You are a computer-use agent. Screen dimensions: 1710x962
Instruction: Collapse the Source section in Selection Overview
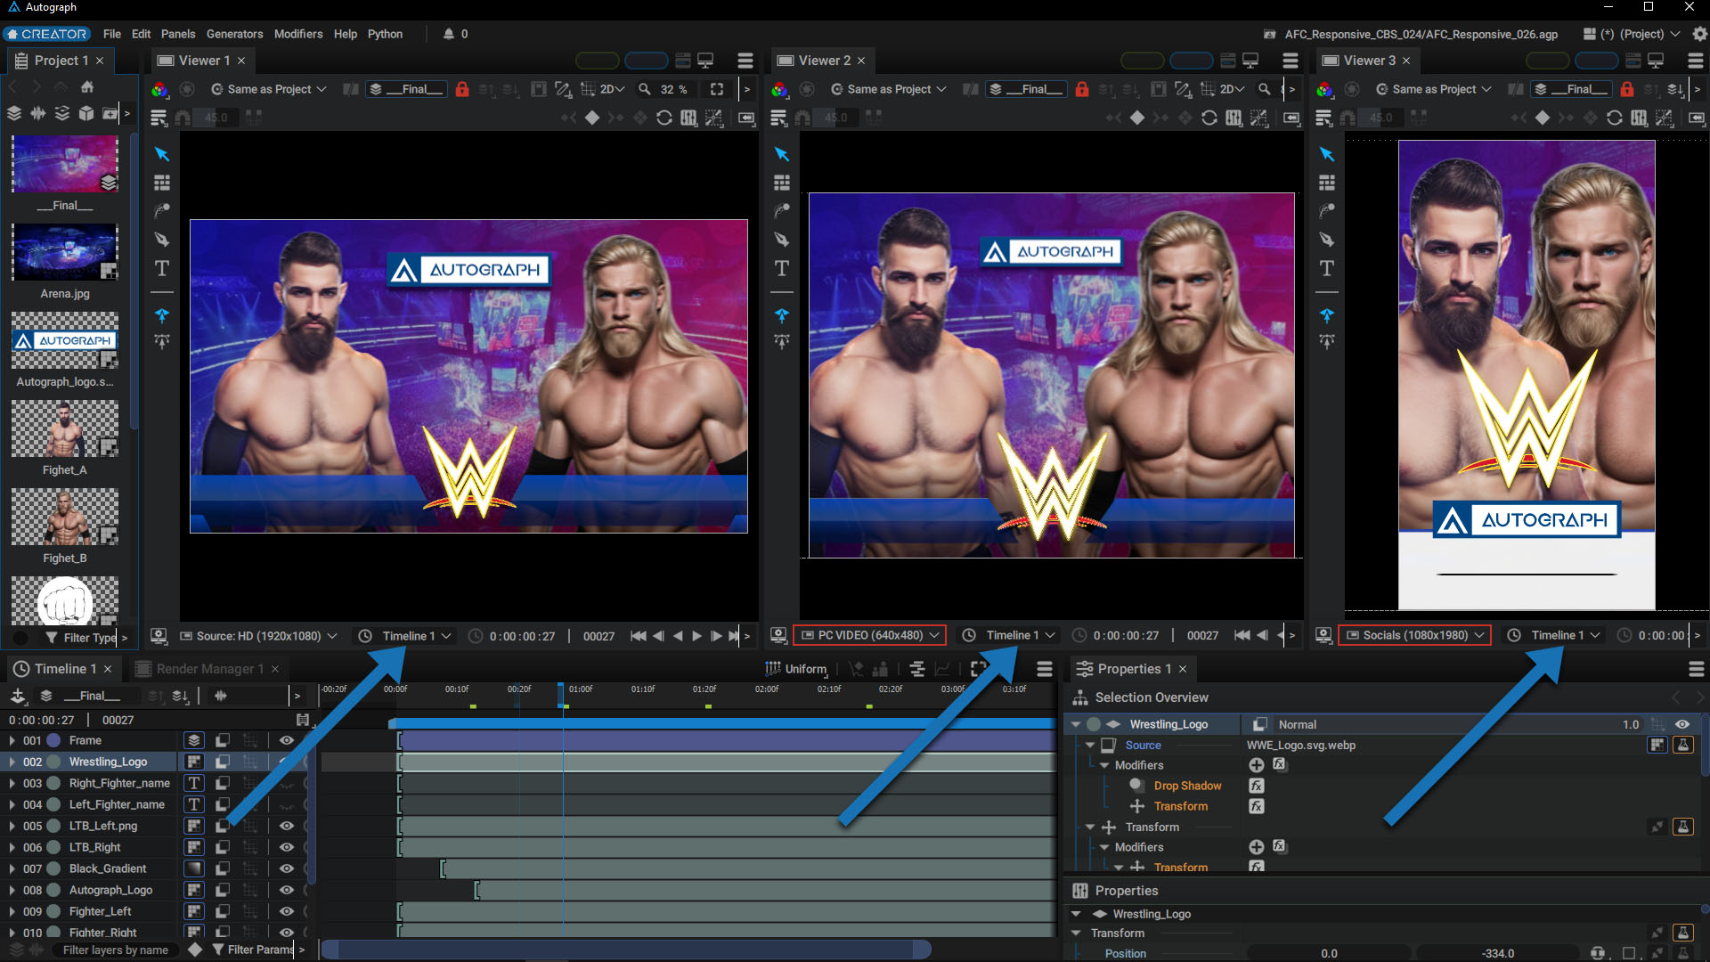(1089, 745)
